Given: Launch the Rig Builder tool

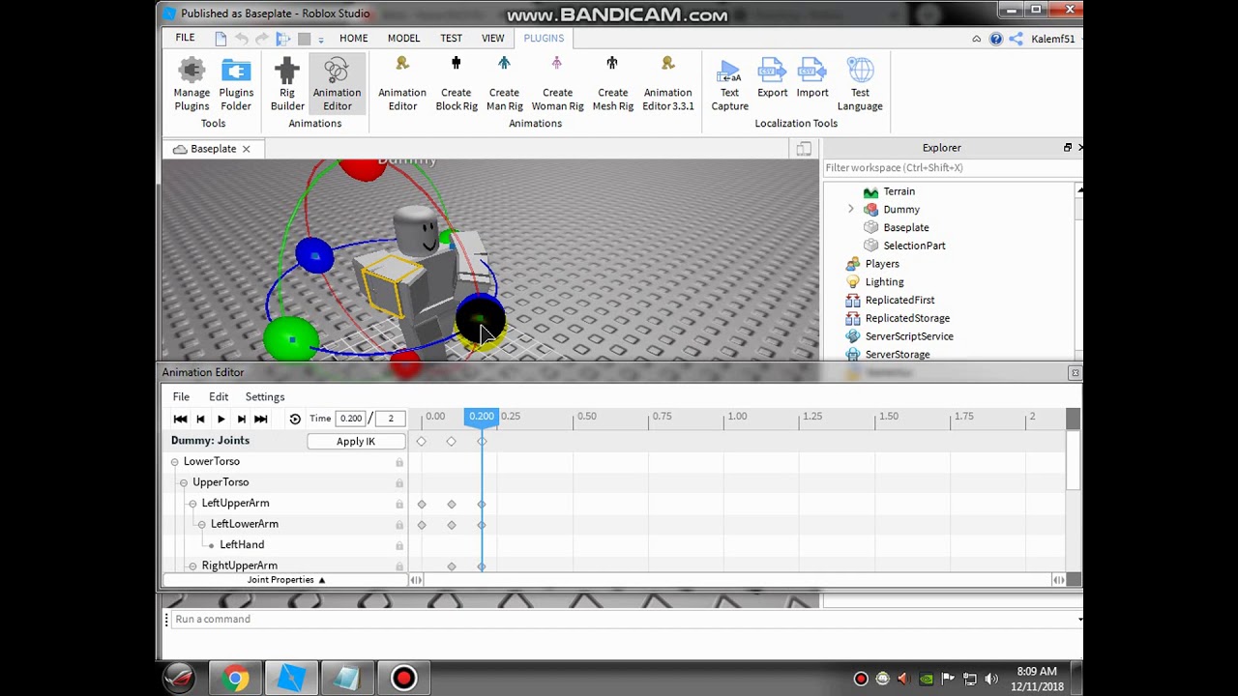Looking at the screenshot, I should point(286,84).
